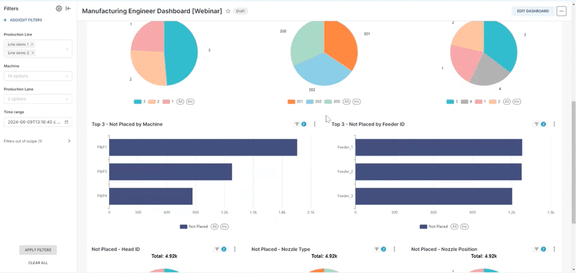Click the Feeder_2 bar
Screen dimensions: 576x273
(438, 172)
